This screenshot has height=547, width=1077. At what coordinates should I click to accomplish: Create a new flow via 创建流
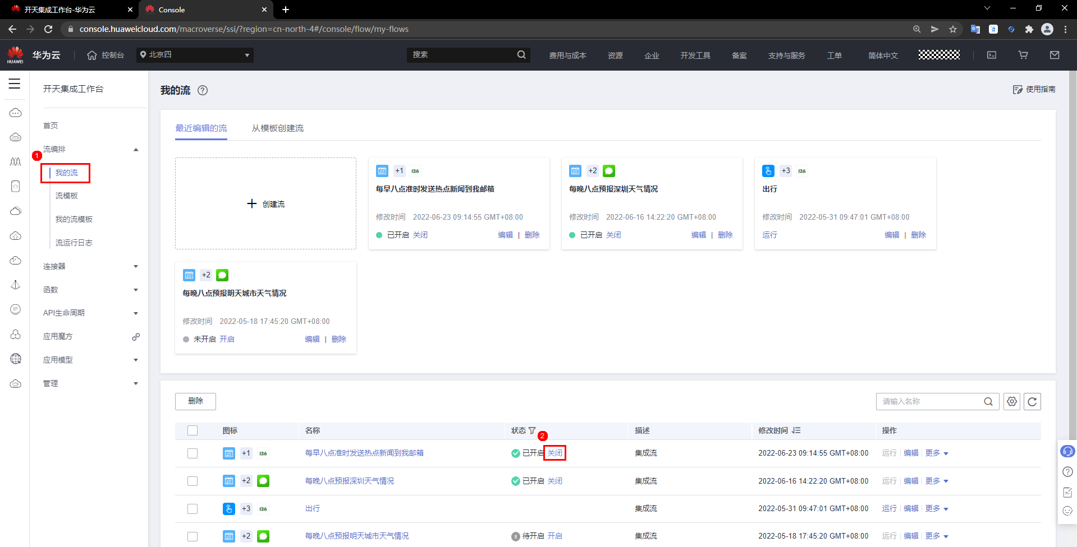pos(265,203)
